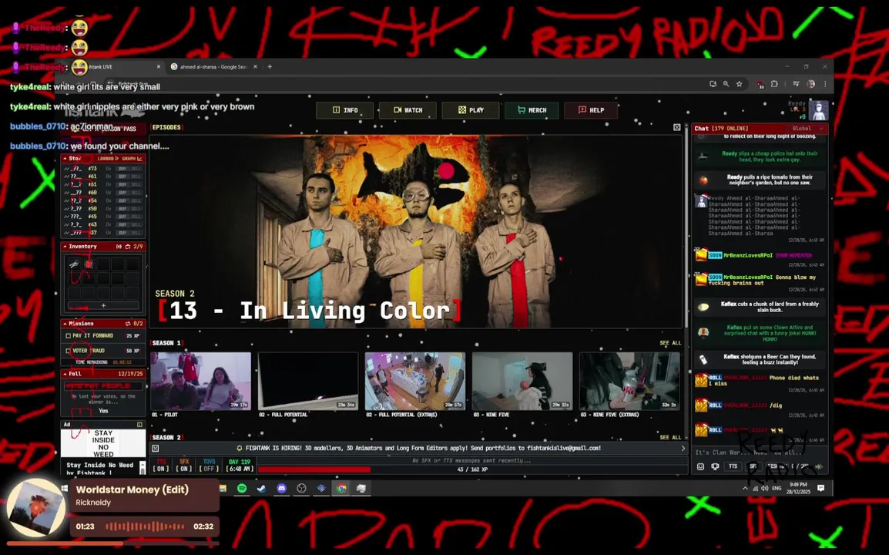This screenshot has width=889, height=555.
Task: Collapse the Missions panel
Action: coord(65,324)
